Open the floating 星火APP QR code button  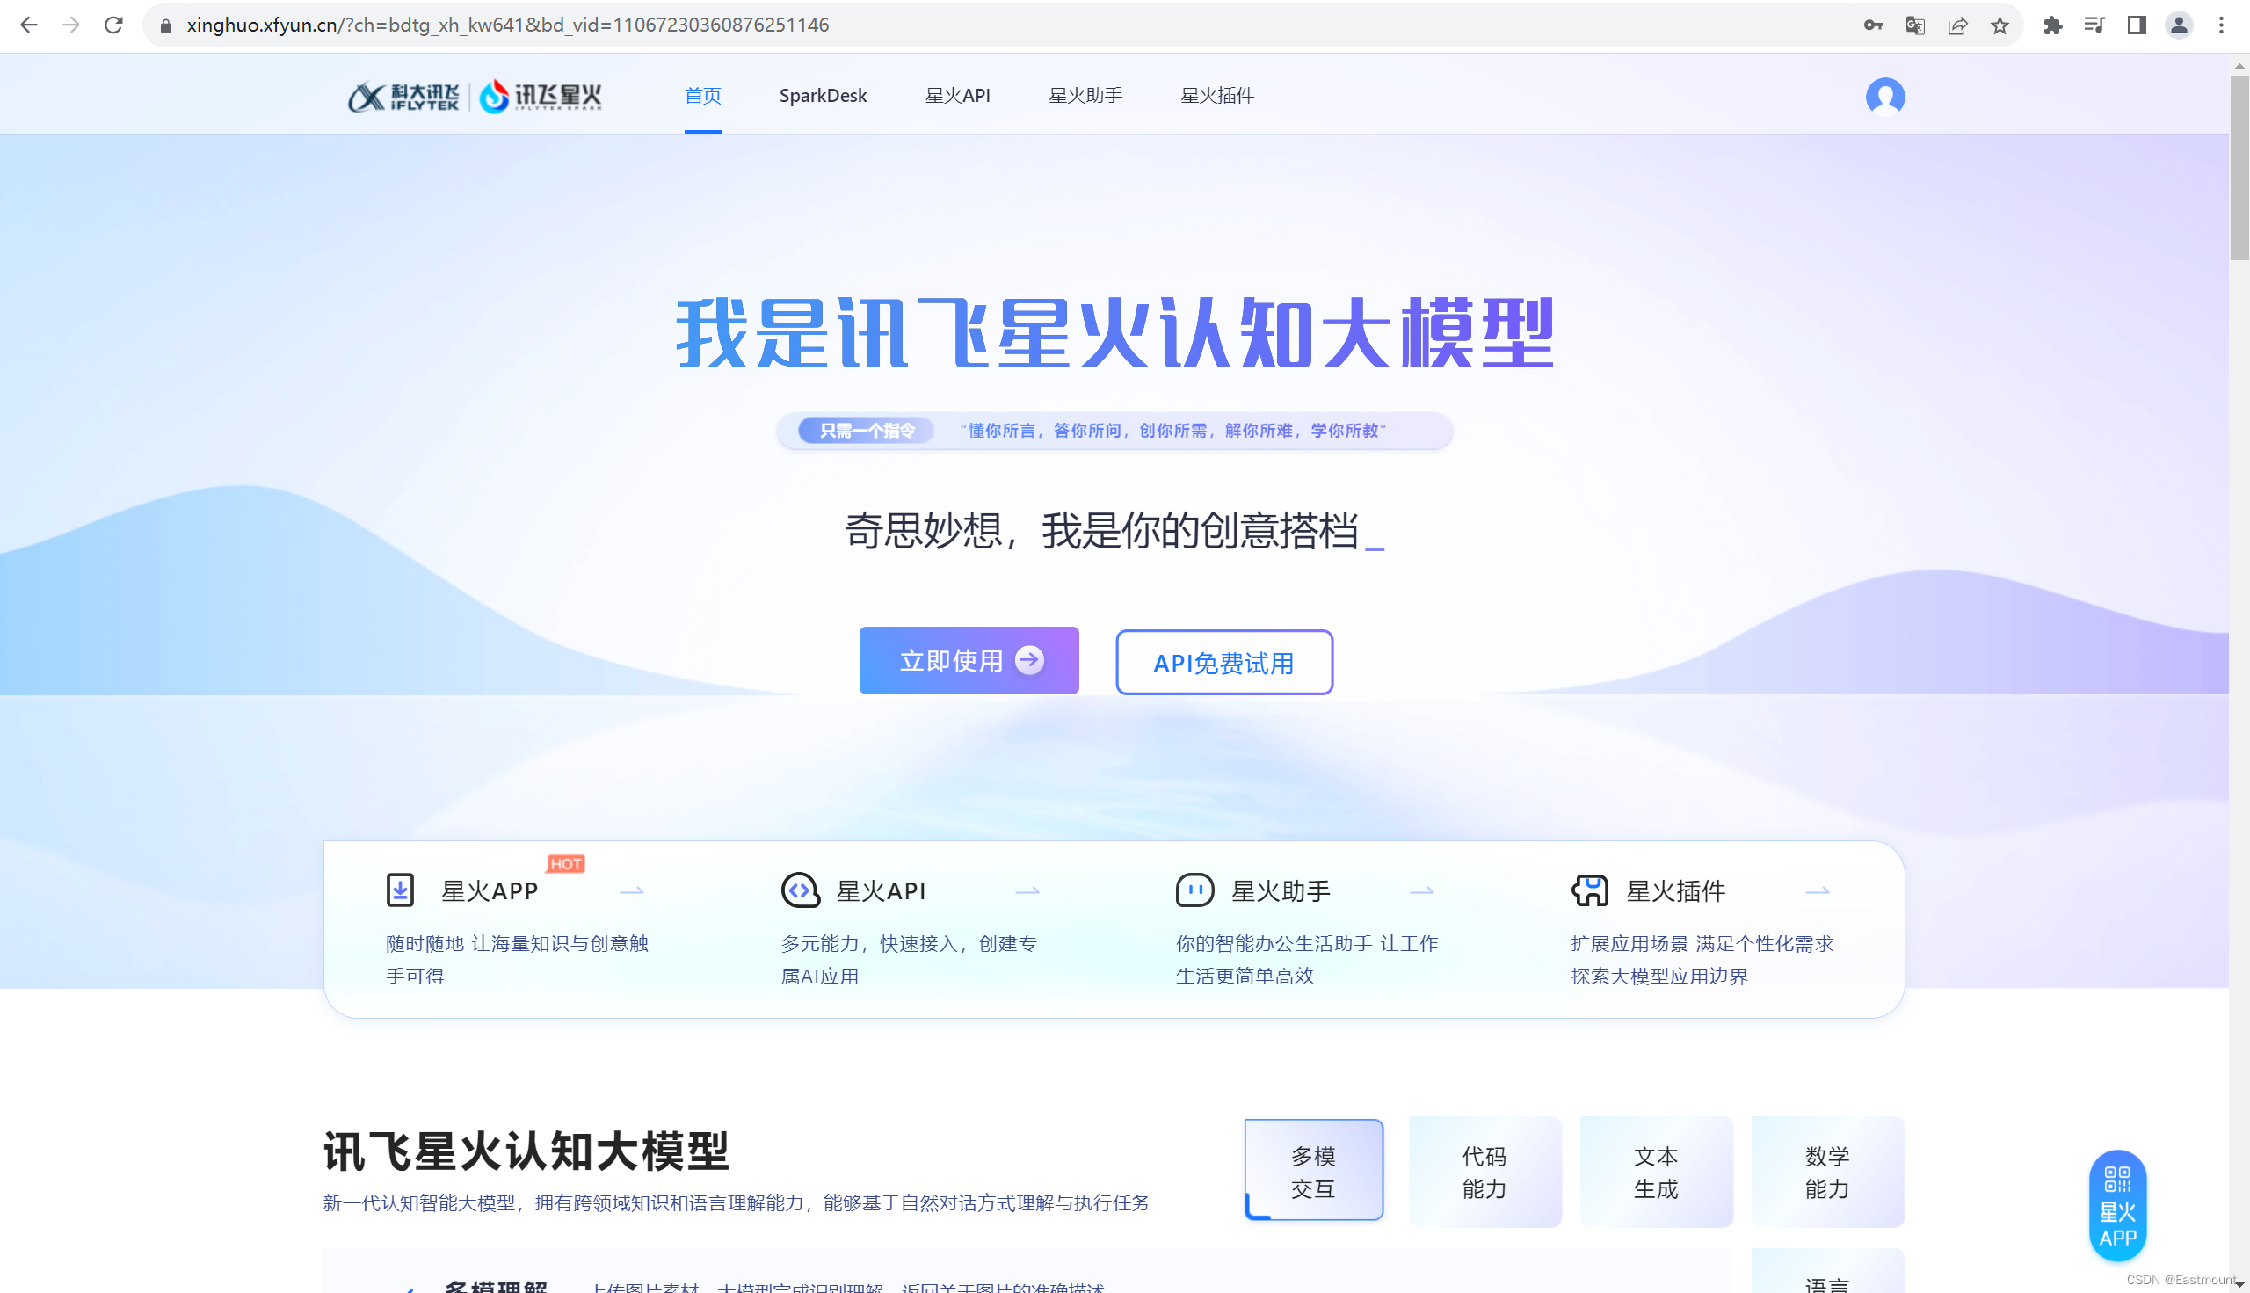[x=2116, y=1205]
